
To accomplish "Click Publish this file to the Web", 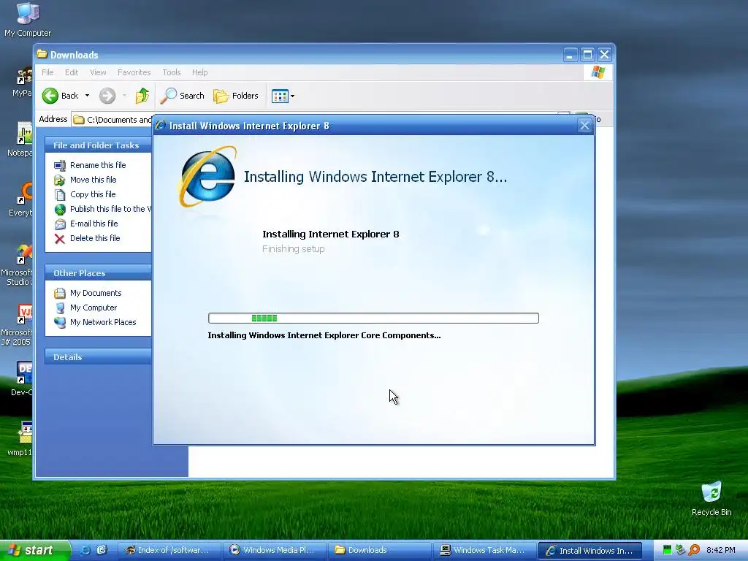I will click(x=111, y=209).
